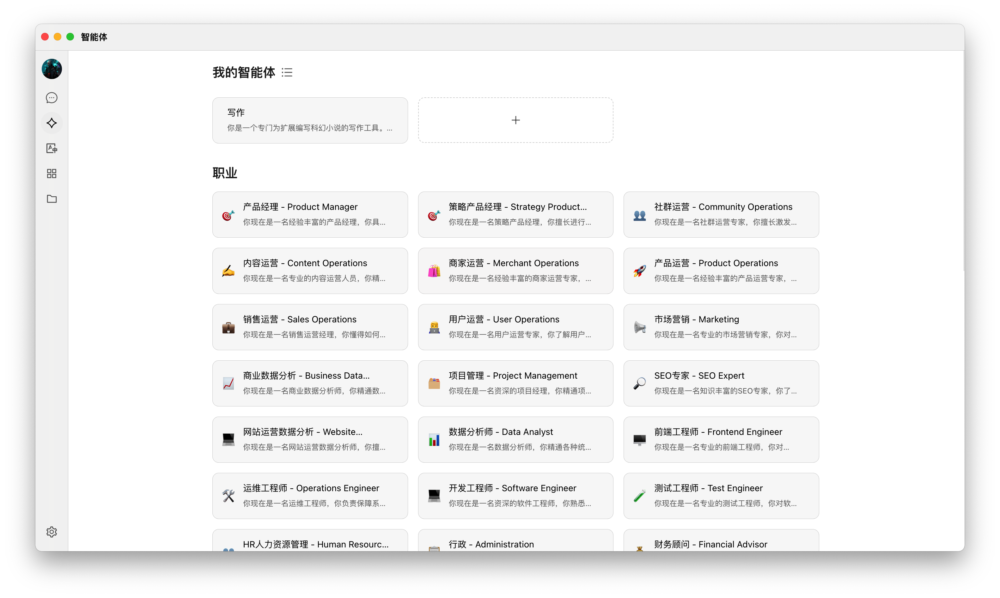Open the 测试工程师 Test Engineer agent
Image resolution: width=1000 pixels, height=598 pixels.
pyautogui.click(x=721, y=496)
